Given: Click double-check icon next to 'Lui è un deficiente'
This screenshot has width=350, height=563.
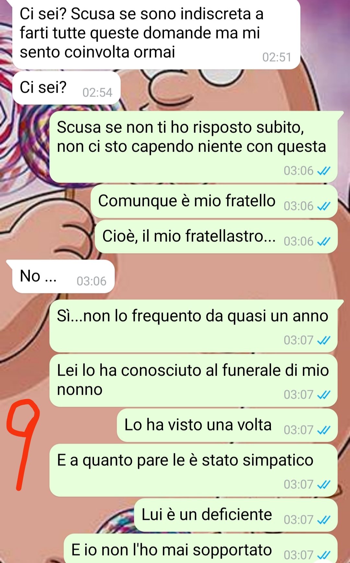Looking at the screenshot, I should (324, 520).
